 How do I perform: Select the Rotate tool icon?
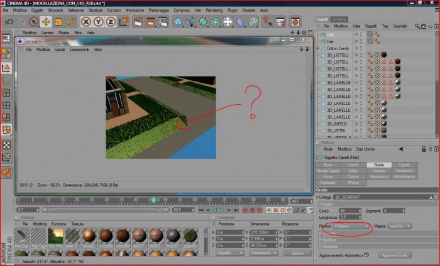71,22
